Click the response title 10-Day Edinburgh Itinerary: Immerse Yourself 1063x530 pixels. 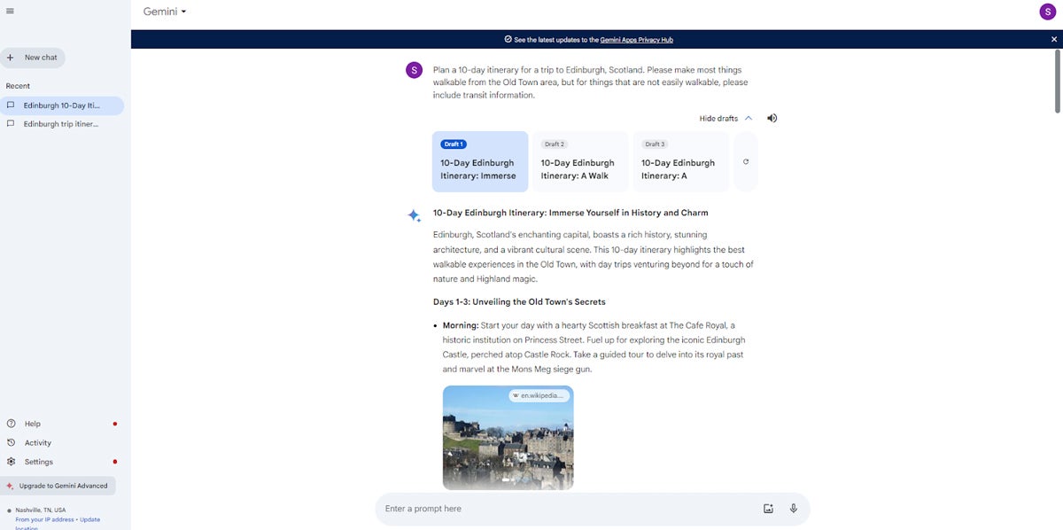pos(570,213)
